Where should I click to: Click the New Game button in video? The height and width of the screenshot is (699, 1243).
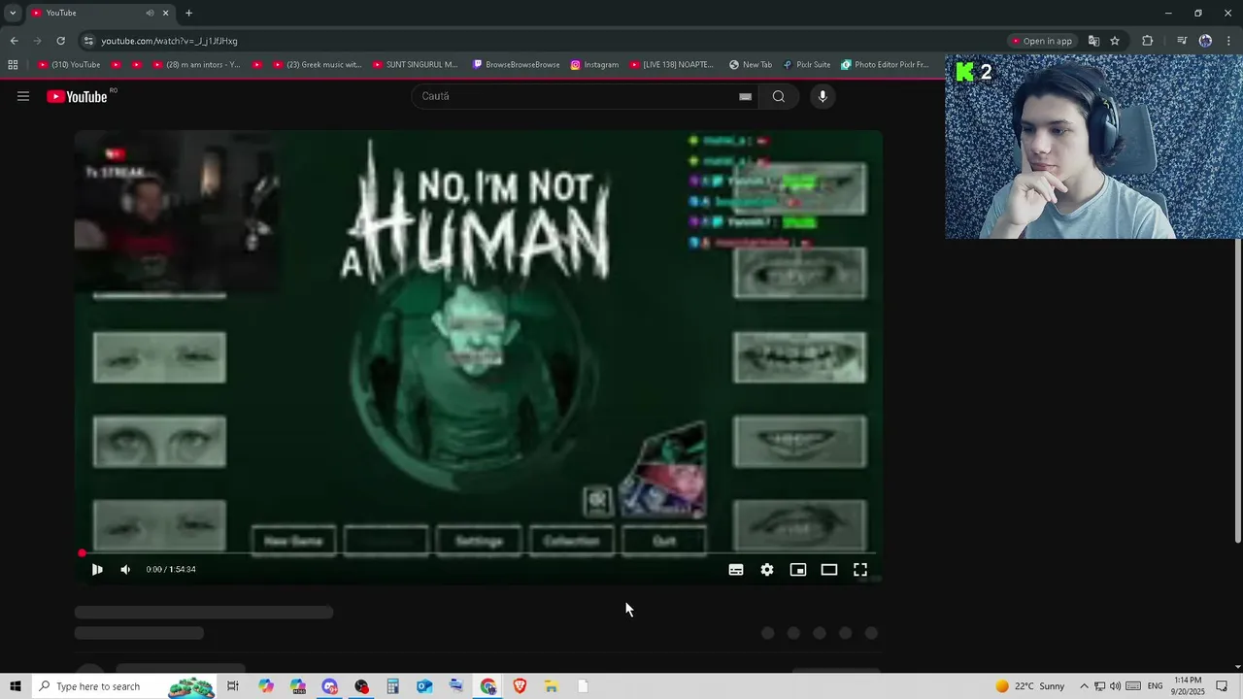pyautogui.click(x=293, y=541)
